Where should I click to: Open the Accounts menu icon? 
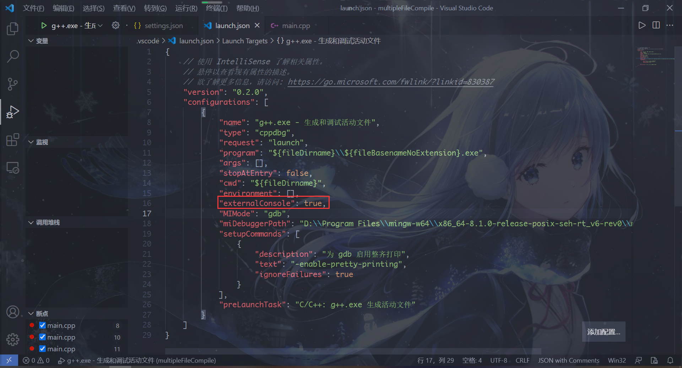(x=13, y=312)
